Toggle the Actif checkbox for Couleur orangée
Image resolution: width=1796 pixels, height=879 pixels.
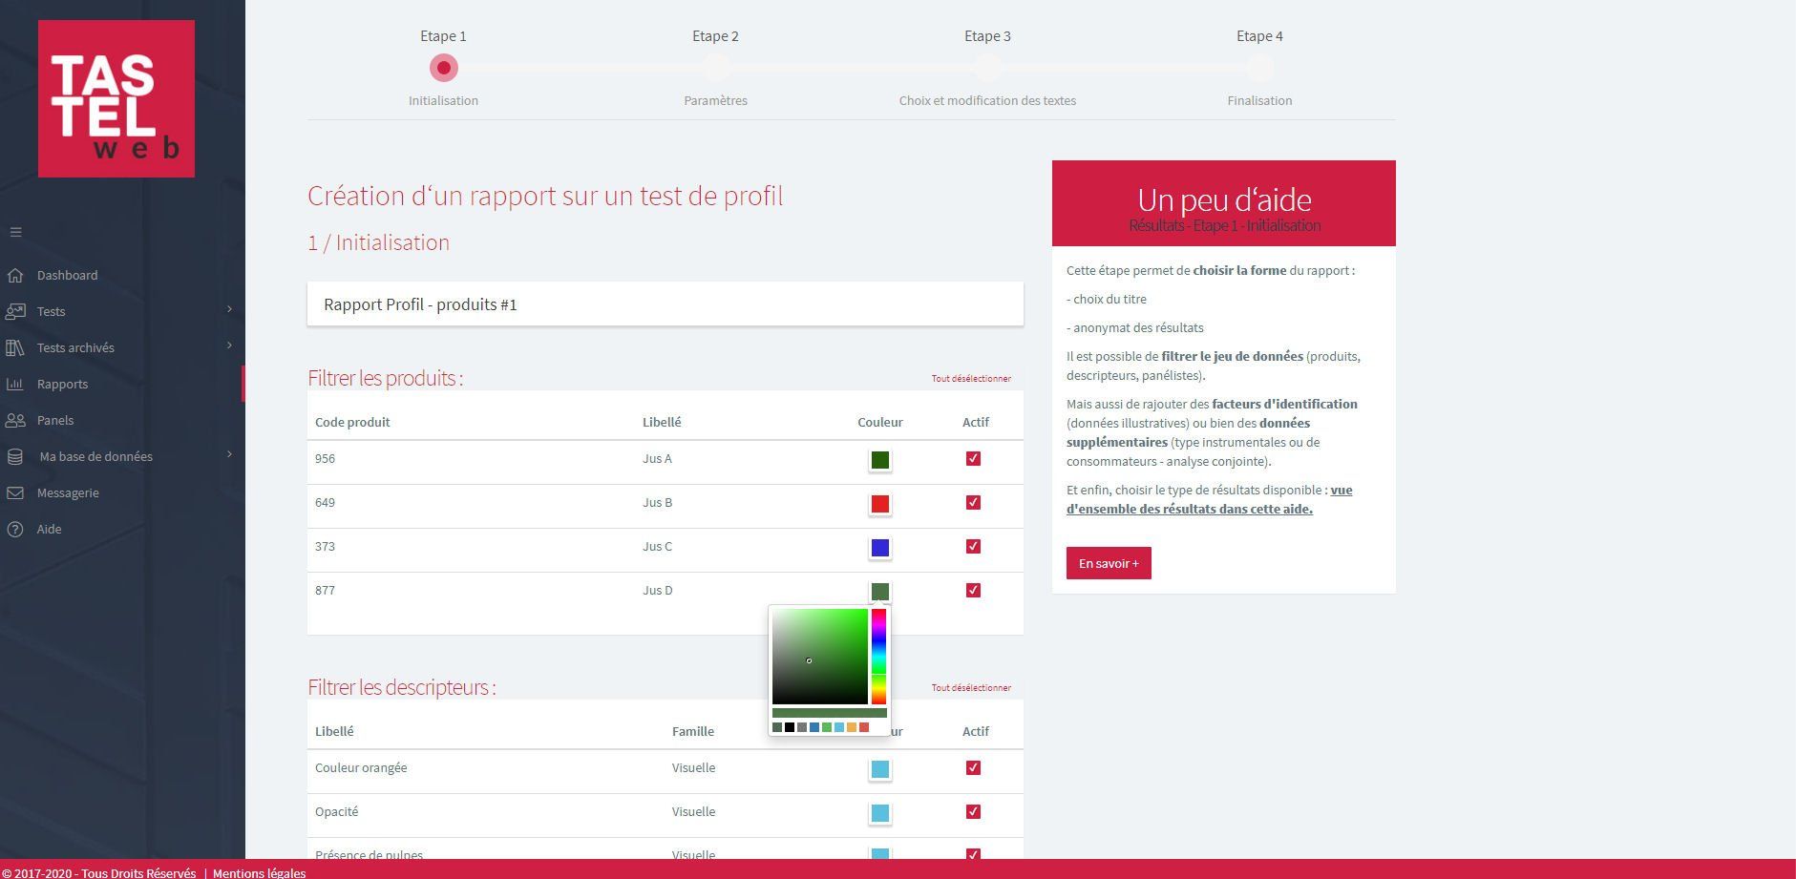(x=973, y=767)
